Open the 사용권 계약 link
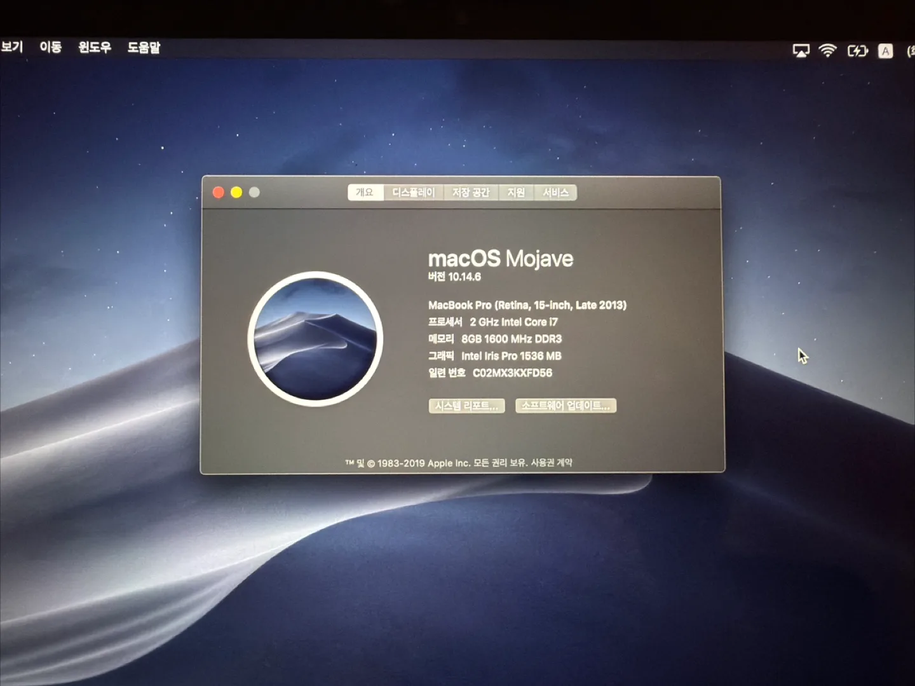Screen dimensions: 915x686 tap(552, 463)
